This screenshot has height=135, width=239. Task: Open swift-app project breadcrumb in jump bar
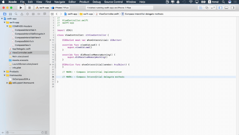pos(71,14)
